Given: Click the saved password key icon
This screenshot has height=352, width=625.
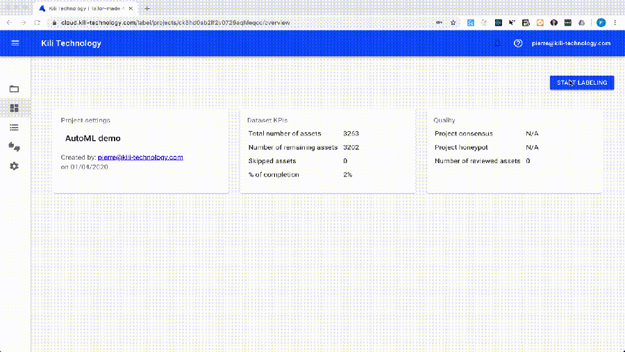Looking at the screenshot, I should click(x=440, y=23).
